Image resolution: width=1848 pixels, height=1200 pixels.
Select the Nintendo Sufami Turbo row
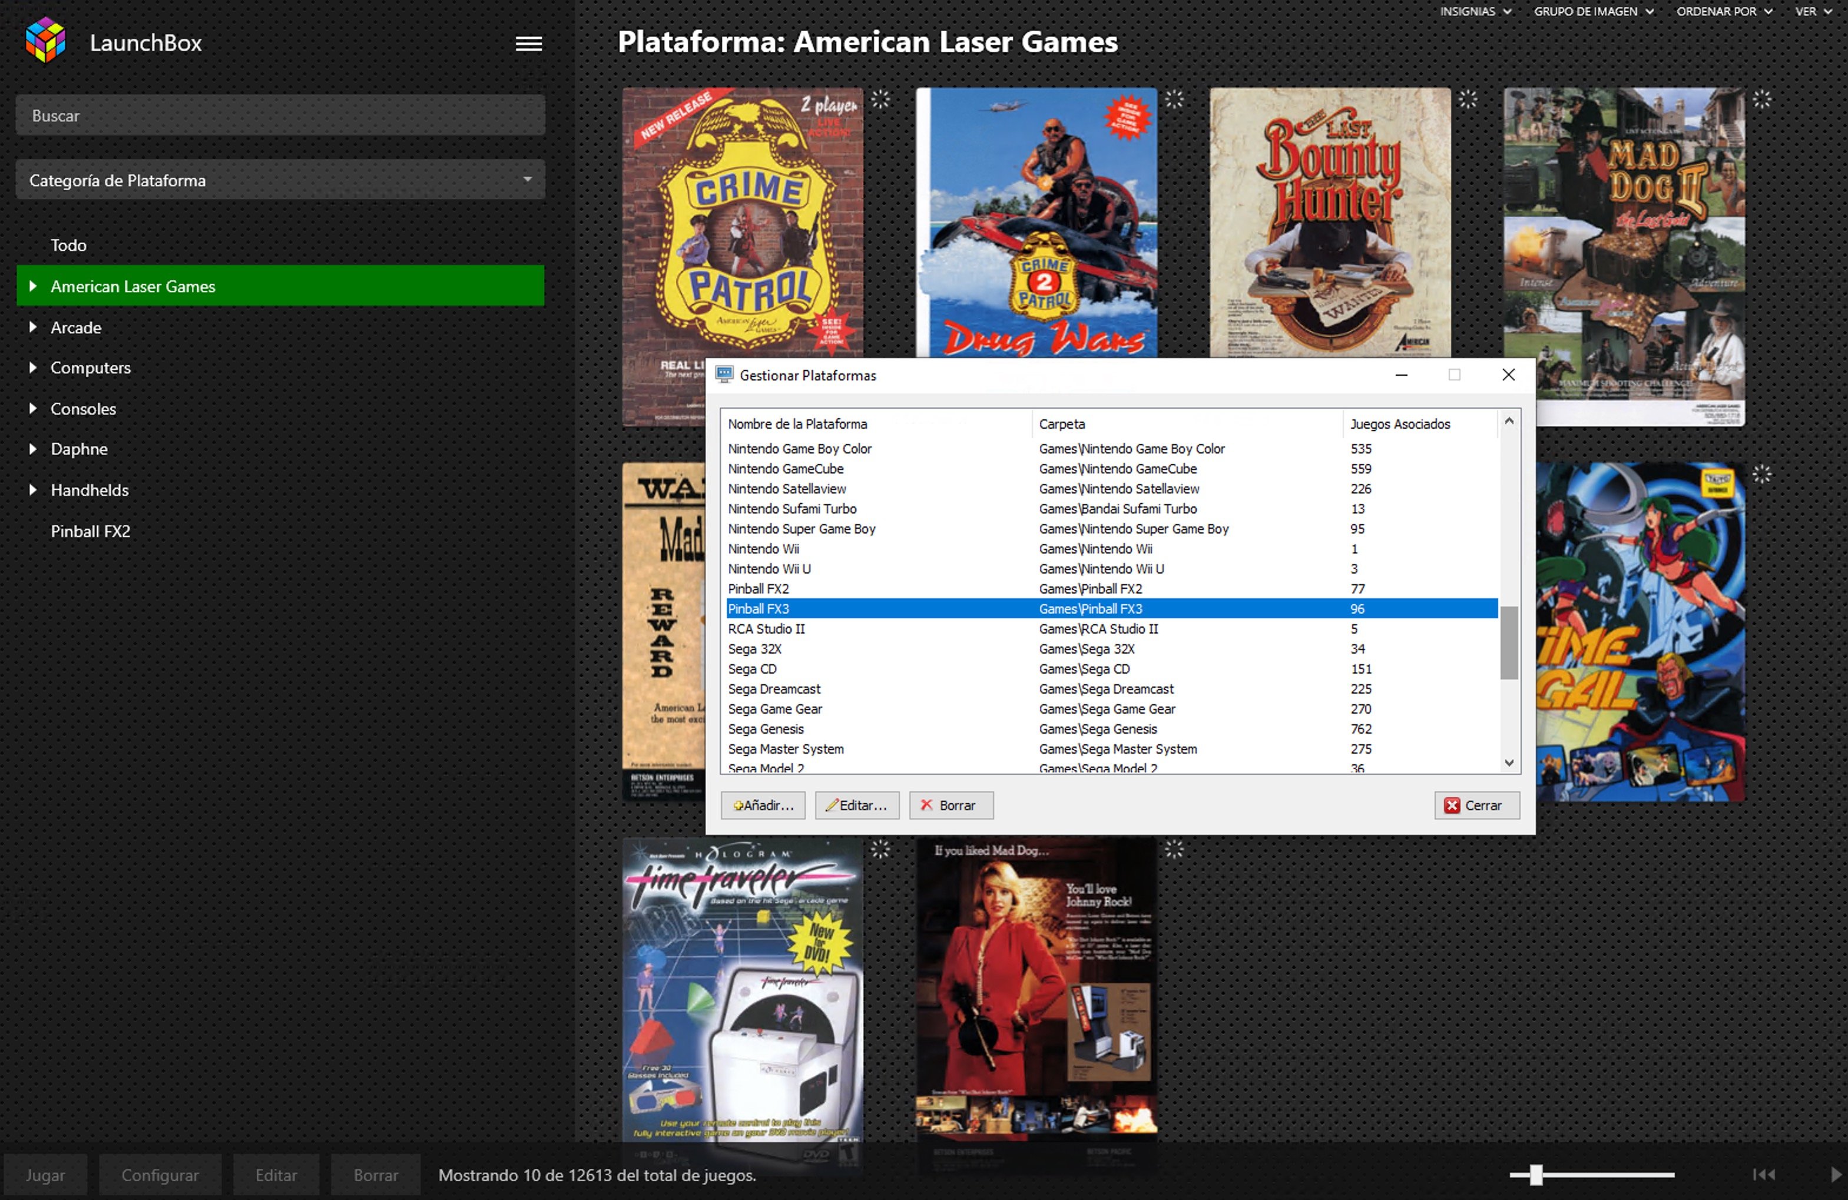coord(1112,508)
